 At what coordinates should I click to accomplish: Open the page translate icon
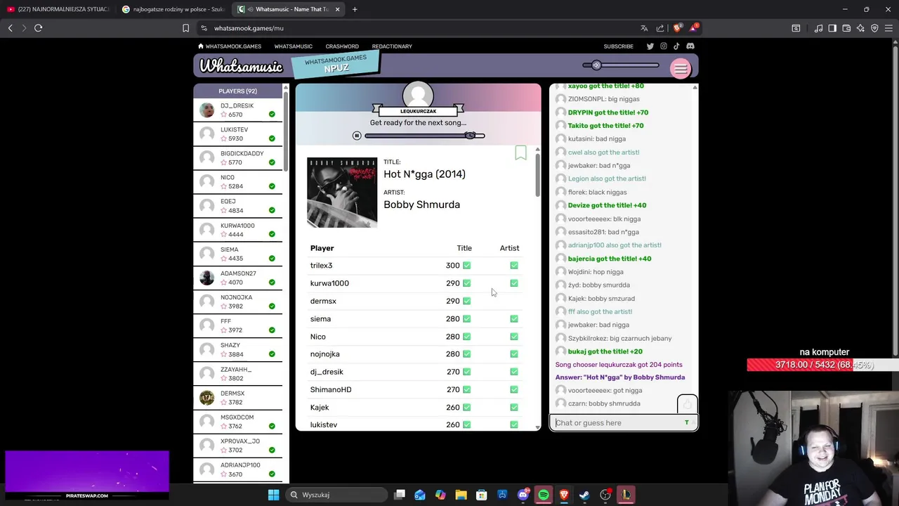tap(644, 28)
